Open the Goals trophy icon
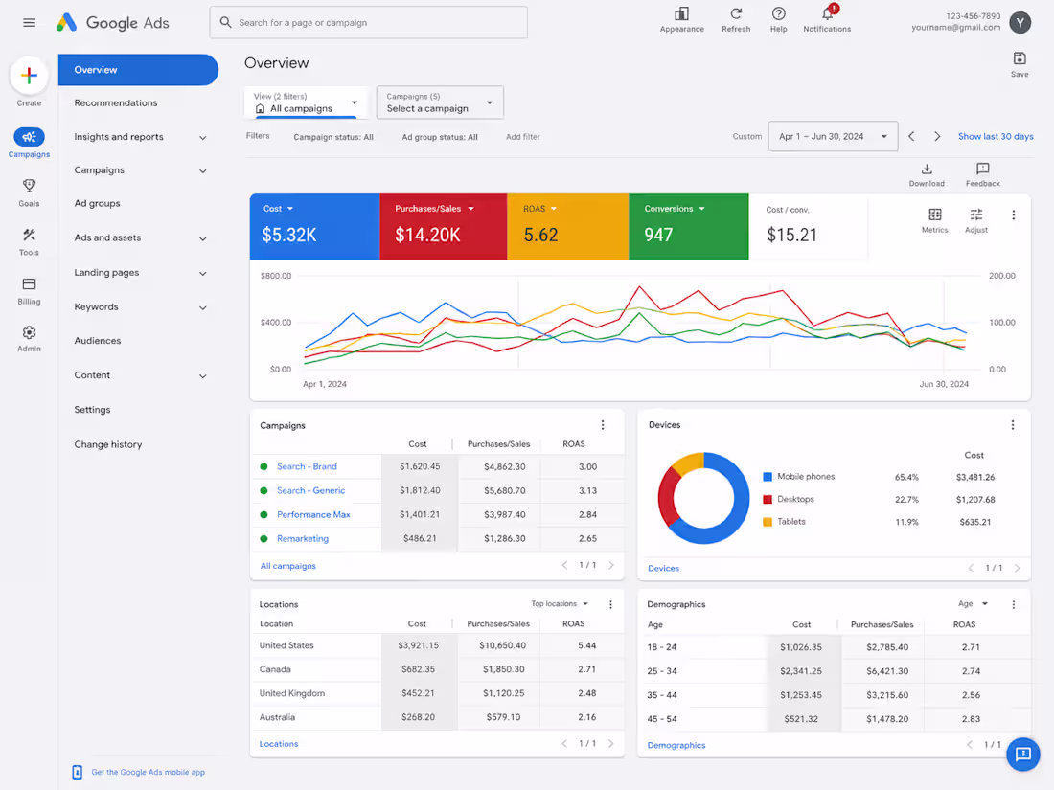1054x790 pixels. [x=29, y=186]
